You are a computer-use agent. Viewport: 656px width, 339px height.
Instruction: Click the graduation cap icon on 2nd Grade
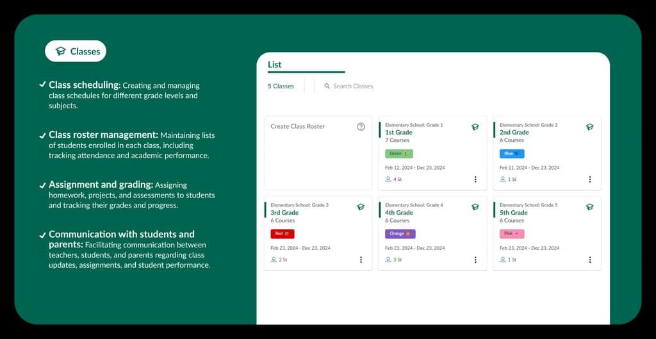(589, 127)
